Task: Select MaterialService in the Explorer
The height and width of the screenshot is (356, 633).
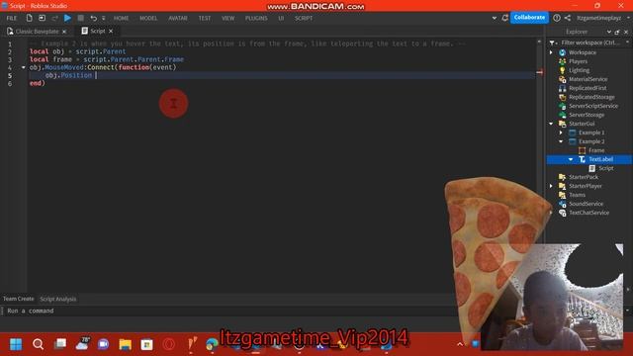Action: coord(588,79)
